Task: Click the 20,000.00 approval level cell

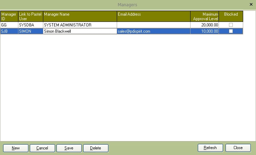Action: pos(204,25)
